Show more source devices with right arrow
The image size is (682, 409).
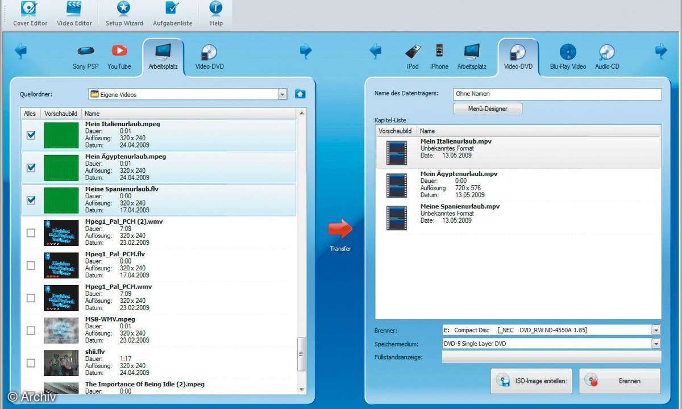pos(306,51)
